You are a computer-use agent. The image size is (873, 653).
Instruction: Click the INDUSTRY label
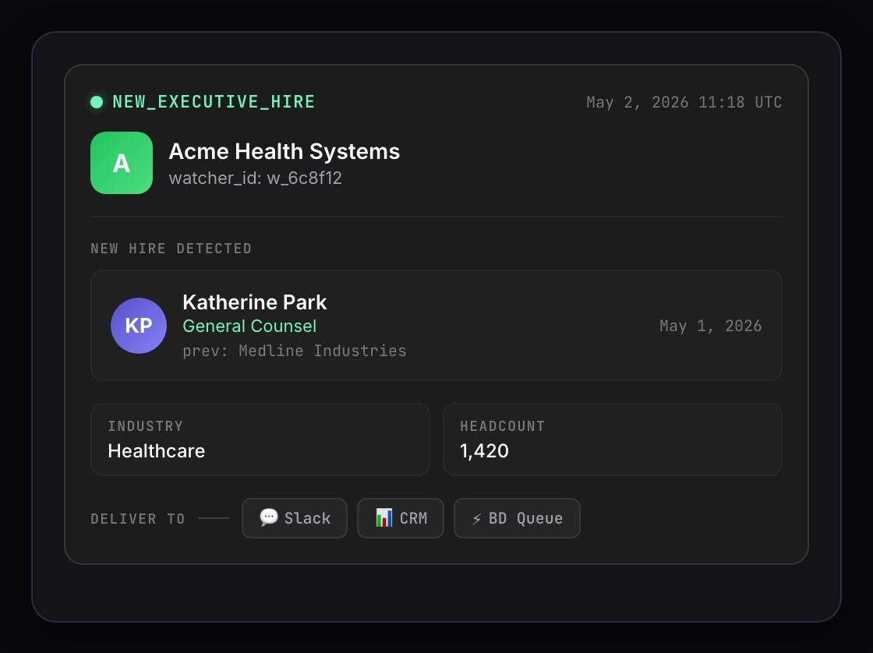[145, 426]
